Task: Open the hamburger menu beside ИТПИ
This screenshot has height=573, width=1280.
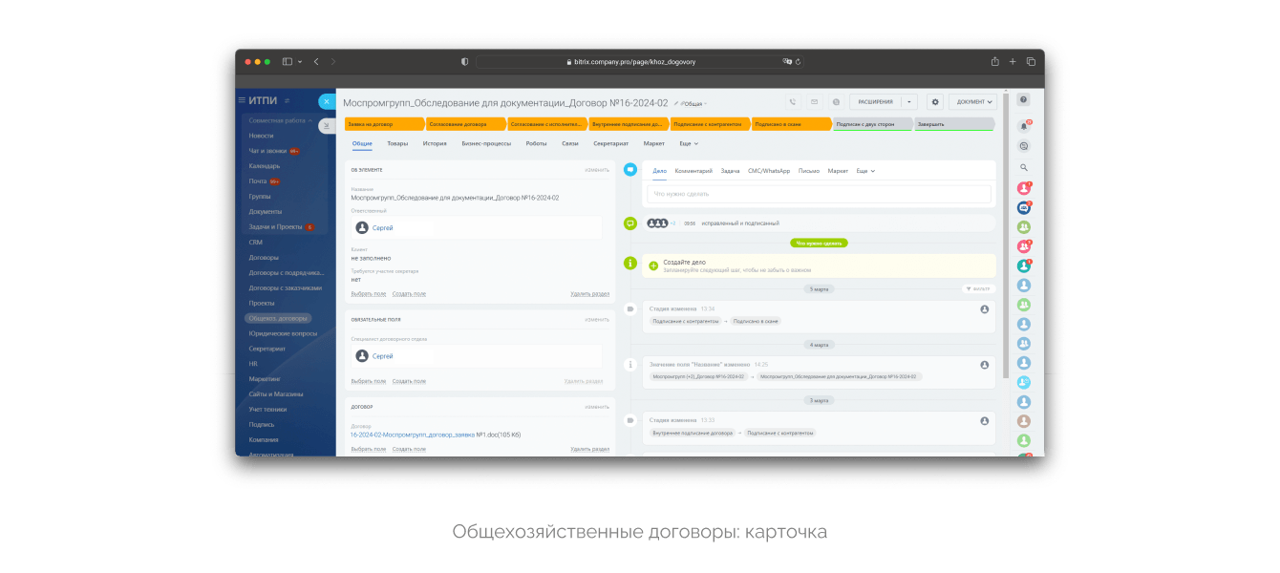Action: 242,100
